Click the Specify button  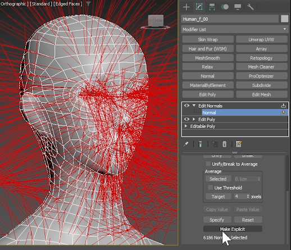click(217, 220)
